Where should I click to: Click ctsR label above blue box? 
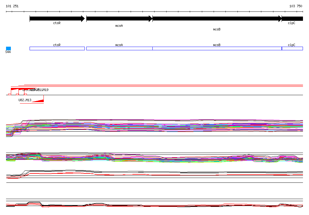click(57, 45)
